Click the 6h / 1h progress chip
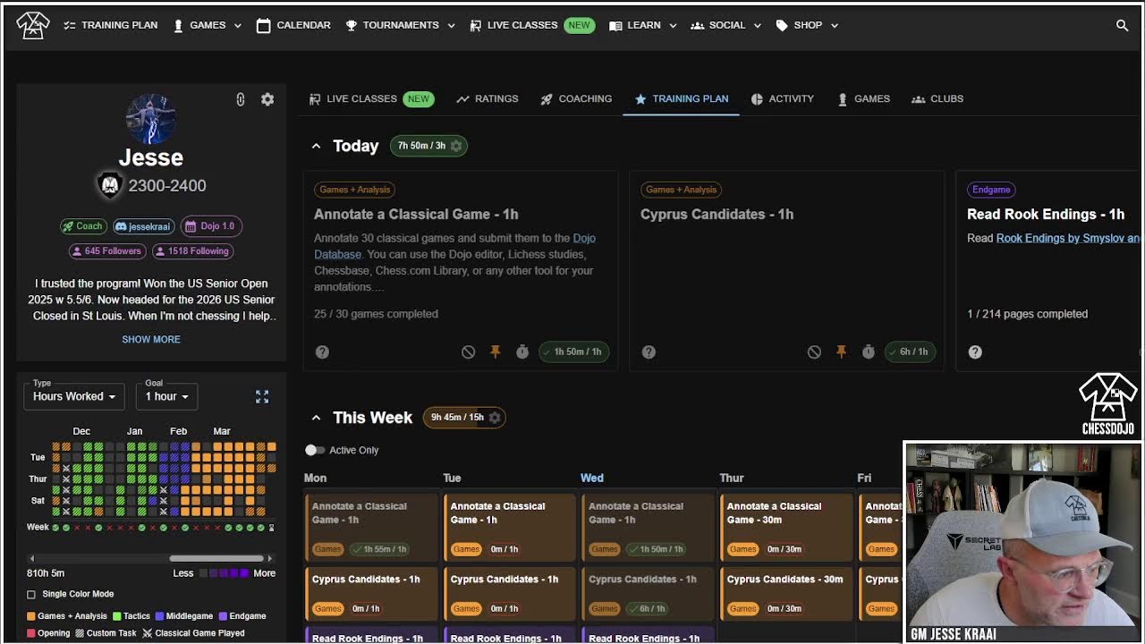The image size is (1145, 644). click(x=910, y=352)
